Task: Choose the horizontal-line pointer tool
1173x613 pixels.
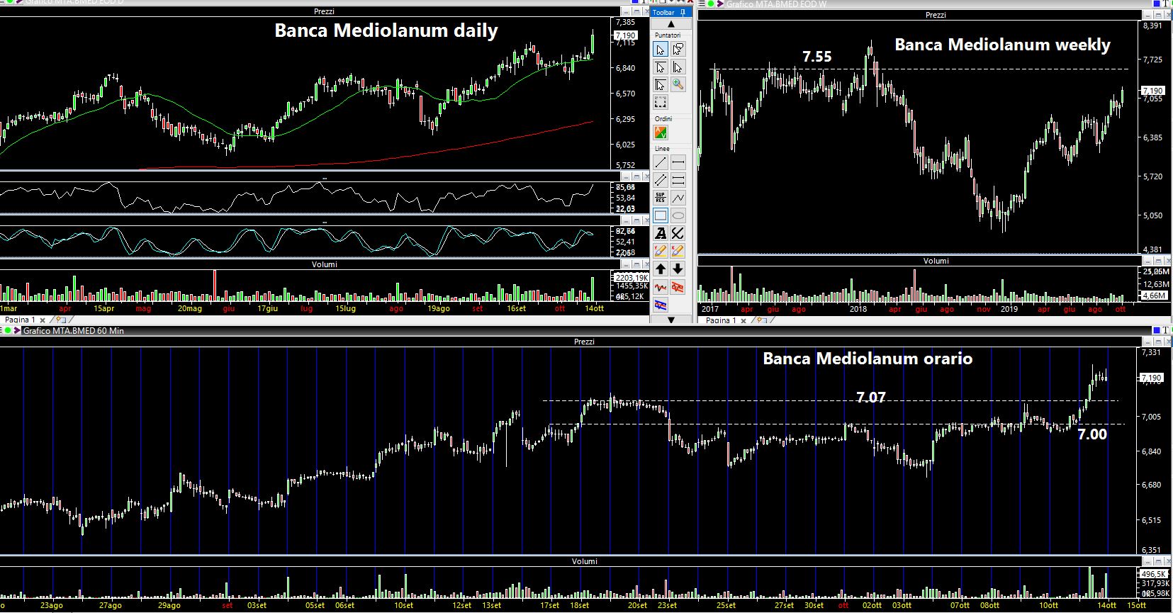Action: click(x=661, y=67)
